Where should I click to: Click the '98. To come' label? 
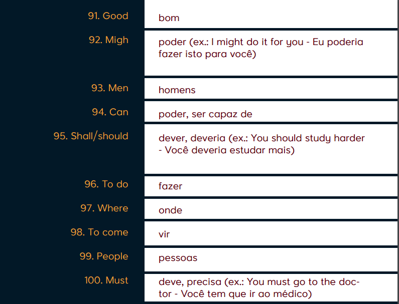pos(99,232)
